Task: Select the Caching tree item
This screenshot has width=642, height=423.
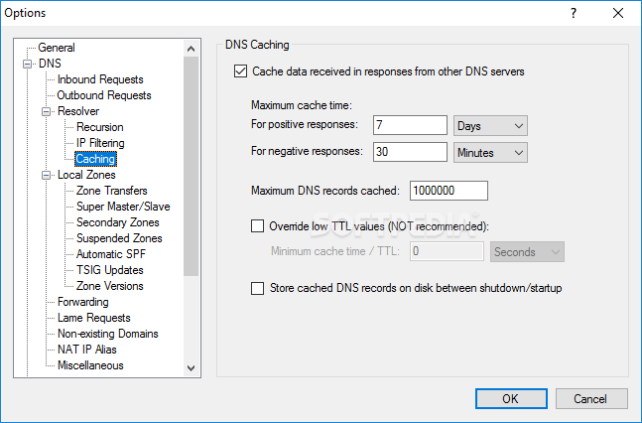Action: coord(95,159)
